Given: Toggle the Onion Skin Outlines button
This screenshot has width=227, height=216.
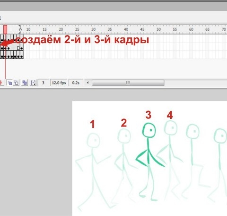Looking at the screenshot, I should tap(17, 82).
